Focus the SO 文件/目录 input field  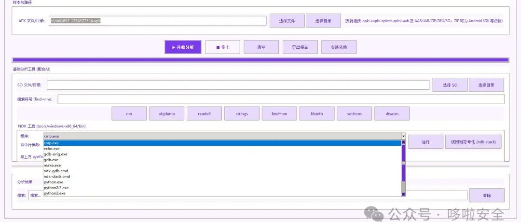(x=238, y=85)
